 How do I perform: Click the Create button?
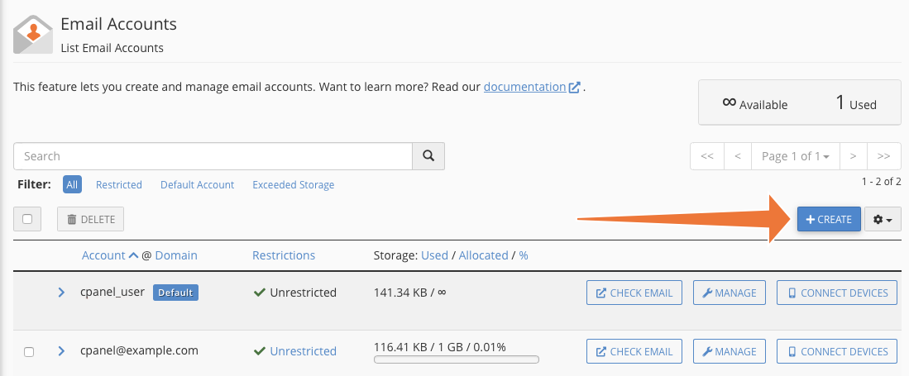[x=829, y=220]
